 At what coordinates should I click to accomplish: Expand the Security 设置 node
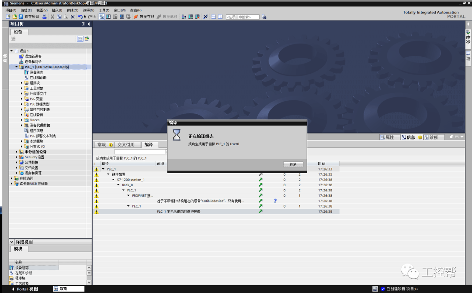pos(17,157)
